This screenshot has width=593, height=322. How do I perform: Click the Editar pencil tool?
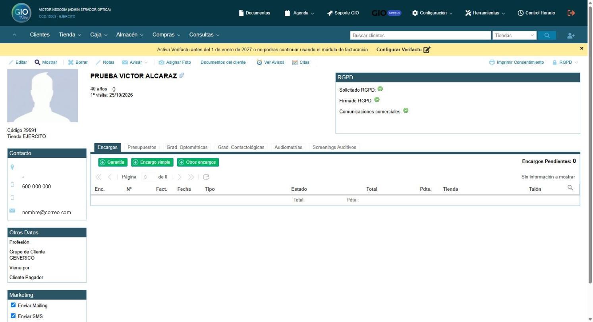(18, 62)
